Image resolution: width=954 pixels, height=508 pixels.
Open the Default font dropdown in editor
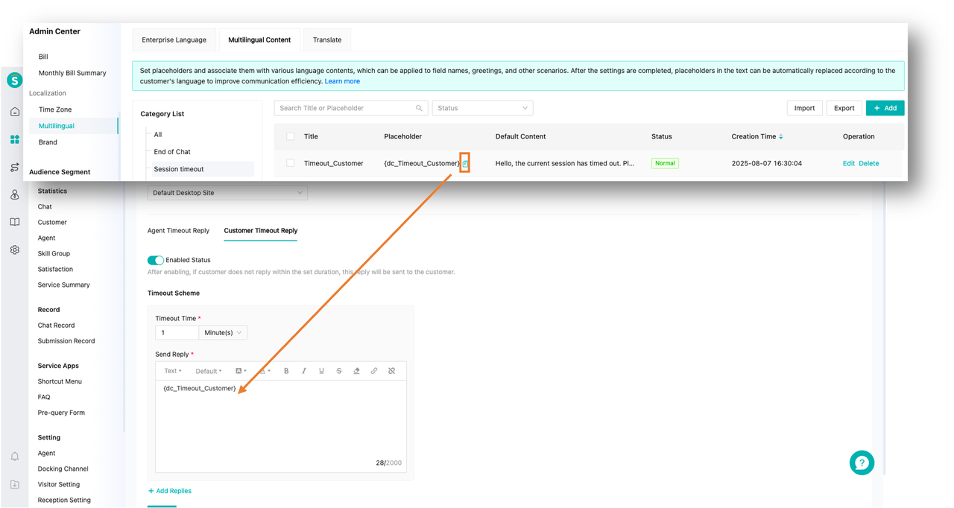(x=209, y=371)
